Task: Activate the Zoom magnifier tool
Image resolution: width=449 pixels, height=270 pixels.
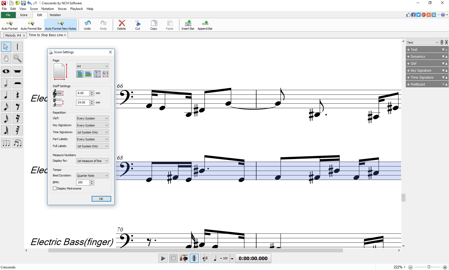Action: coord(17,59)
